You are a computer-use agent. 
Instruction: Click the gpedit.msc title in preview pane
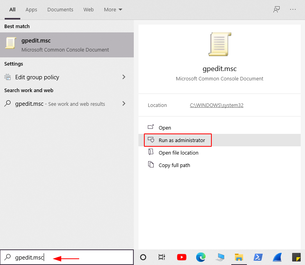pos(220,69)
